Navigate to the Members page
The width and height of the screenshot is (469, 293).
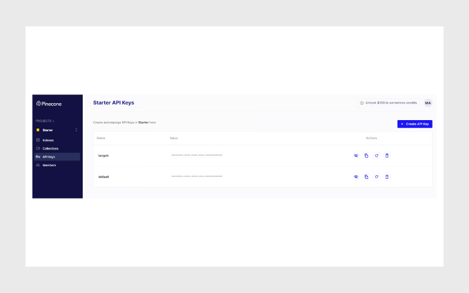49,165
